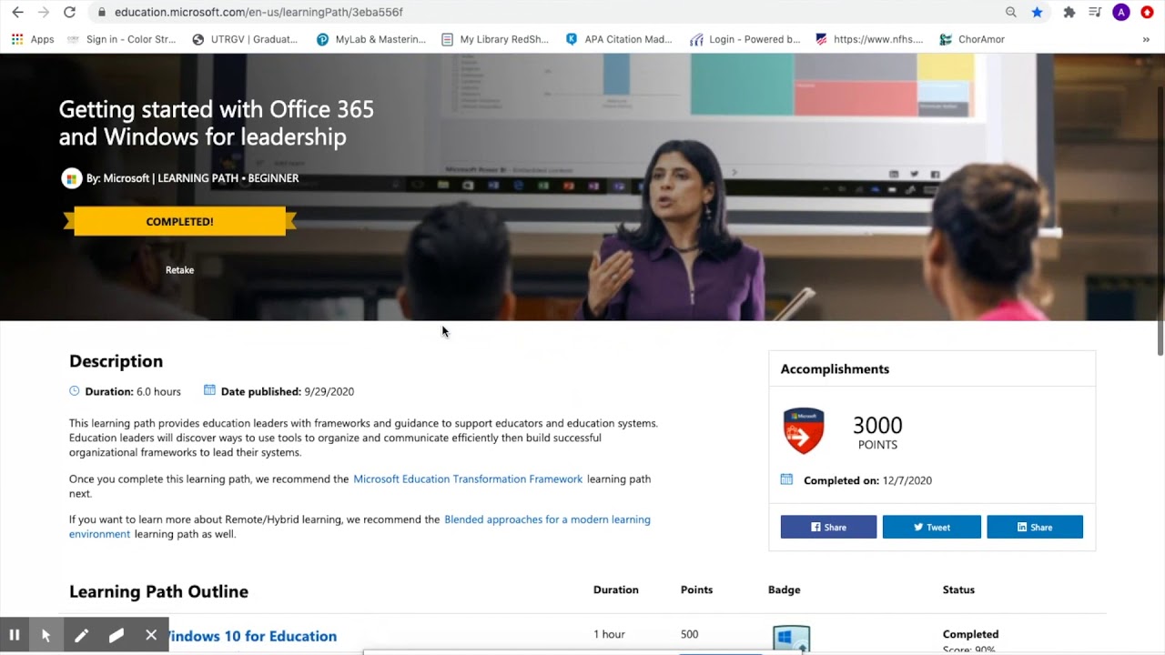This screenshot has height=655, width=1165.
Task: Reload the page with the refresh icon
Action: pos(69,12)
